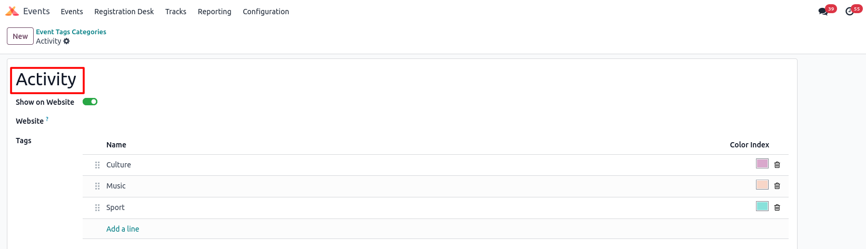Image resolution: width=866 pixels, height=249 pixels.
Task: Open the activities clock icon
Action: (x=849, y=12)
